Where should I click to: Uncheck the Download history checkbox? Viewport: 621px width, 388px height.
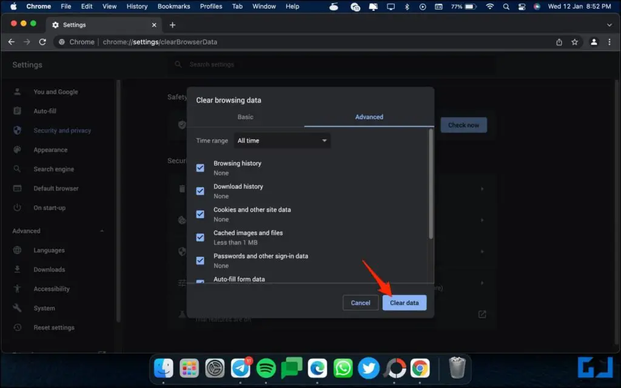pos(200,191)
